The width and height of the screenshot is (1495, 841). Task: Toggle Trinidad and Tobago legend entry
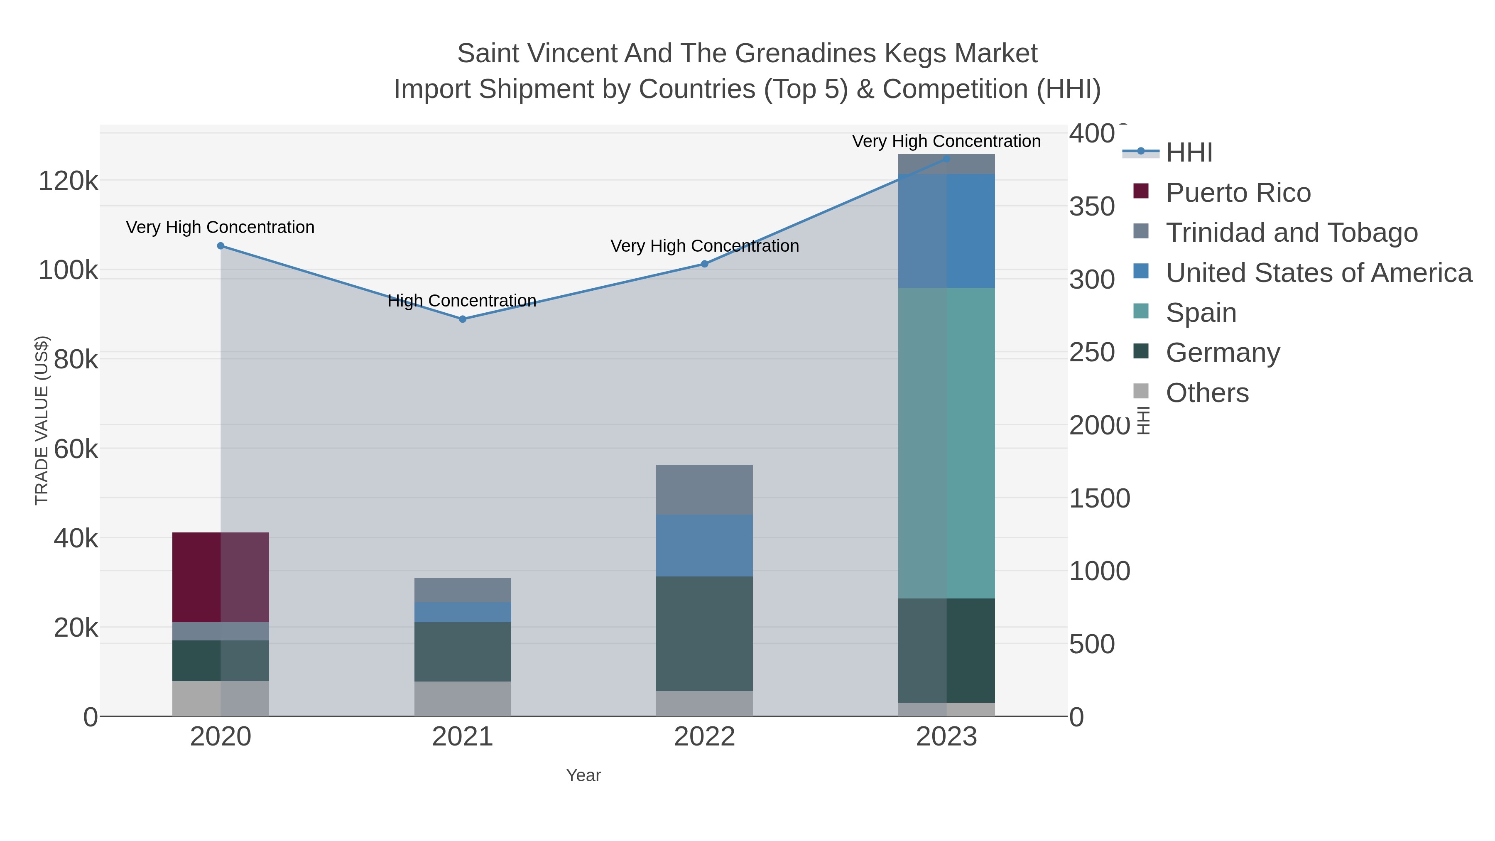click(x=1275, y=232)
